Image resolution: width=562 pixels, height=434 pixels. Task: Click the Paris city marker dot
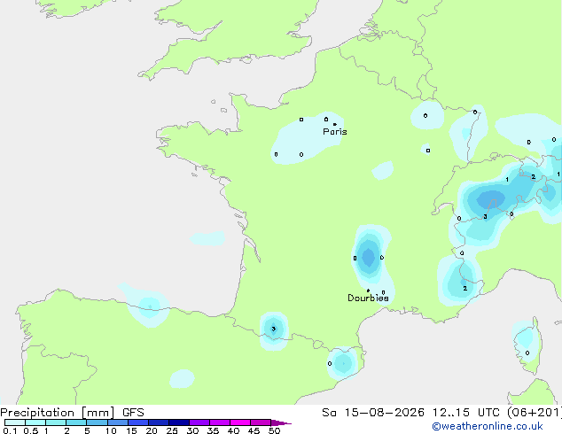click(x=335, y=124)
